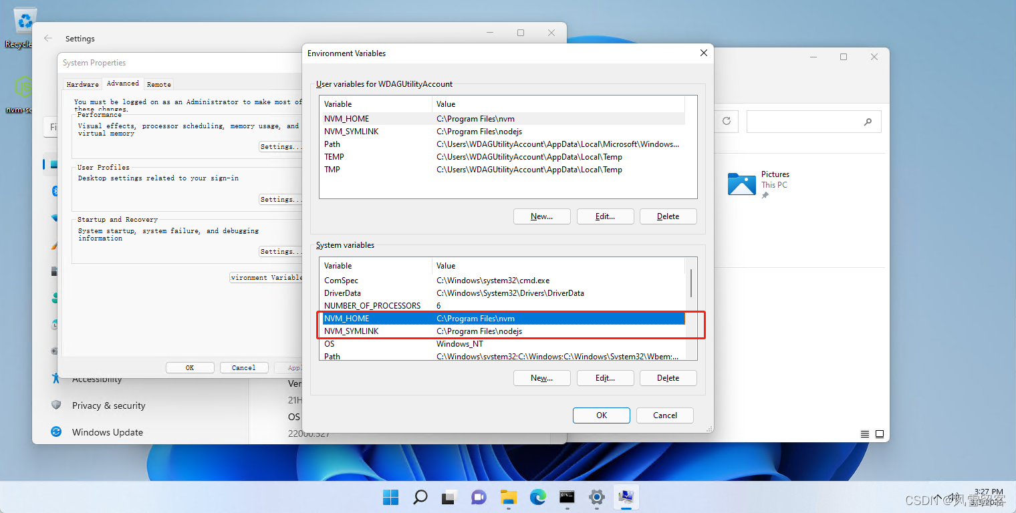Viewport: 1016px width, 513px height.
Task: Launch Teams Chat from taskbar
Action: pyautogui.click(x=479, y=497)
